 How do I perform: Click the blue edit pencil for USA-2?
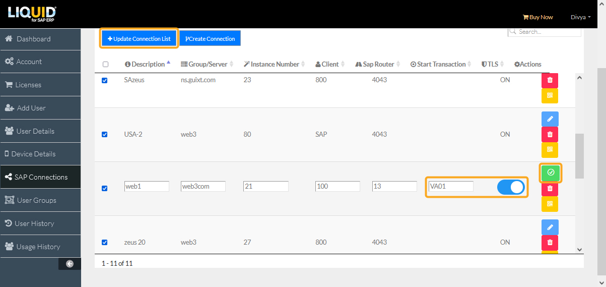pos(550,119)
